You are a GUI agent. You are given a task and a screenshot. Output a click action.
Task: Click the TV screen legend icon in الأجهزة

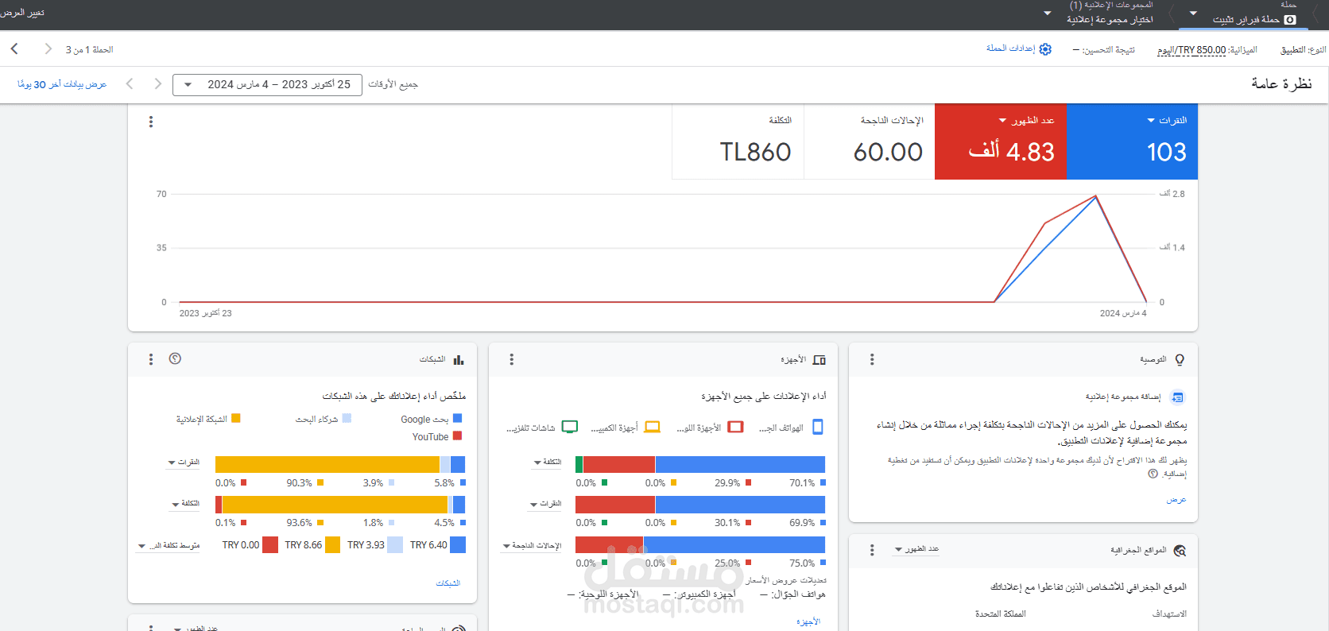[x=570, y=428]
